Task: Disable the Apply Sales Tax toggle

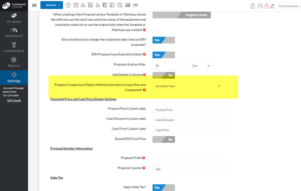Action: point(163,187)
